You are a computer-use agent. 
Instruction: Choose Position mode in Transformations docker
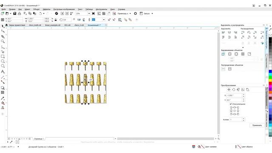tap(229, 90)
